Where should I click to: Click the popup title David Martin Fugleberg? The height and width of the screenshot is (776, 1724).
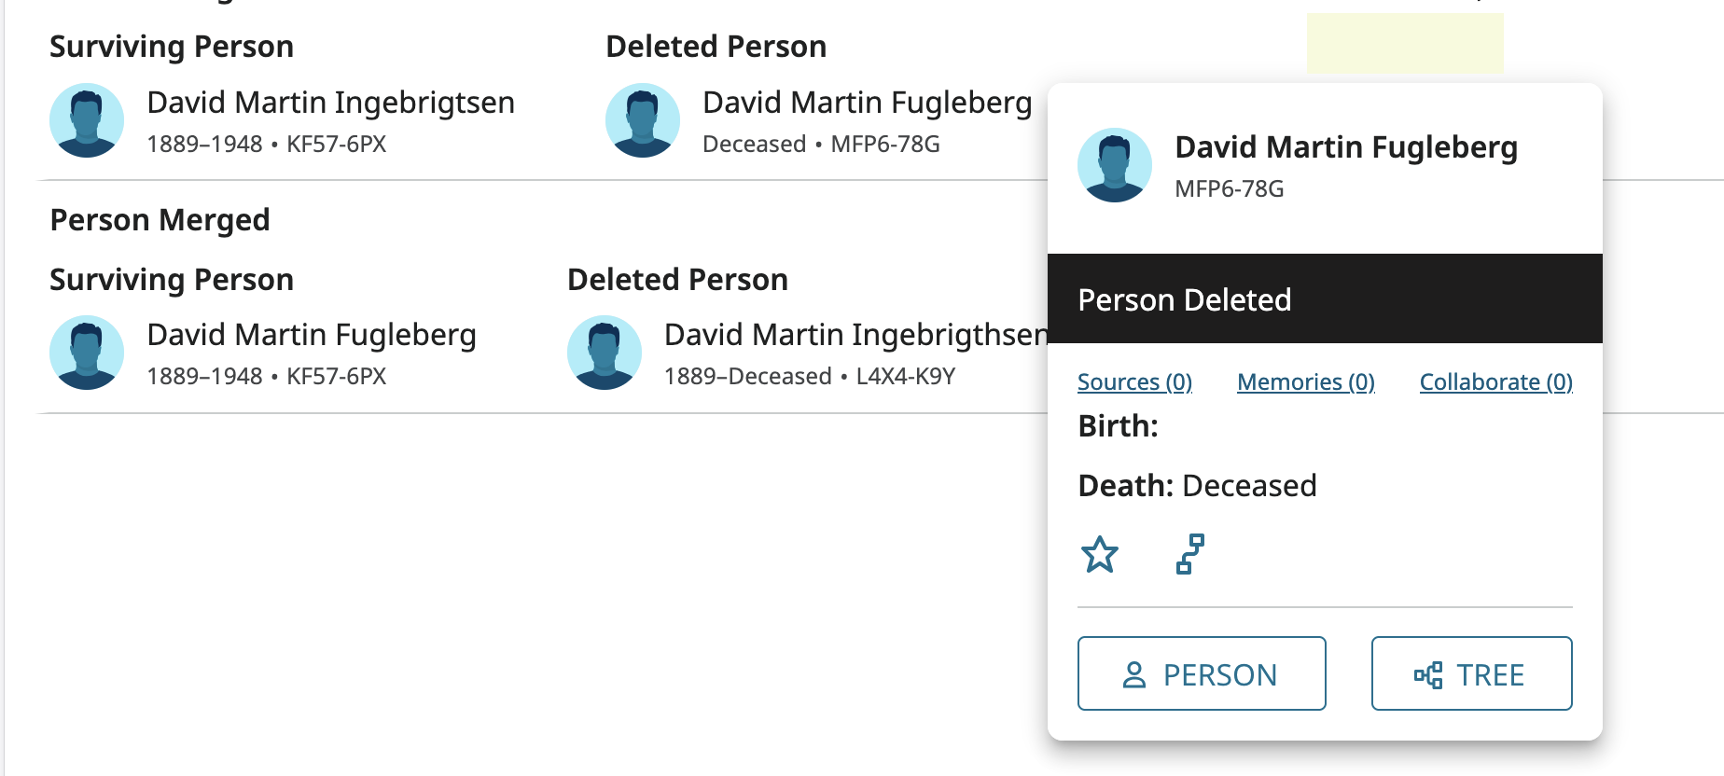tap(1345, 147)
